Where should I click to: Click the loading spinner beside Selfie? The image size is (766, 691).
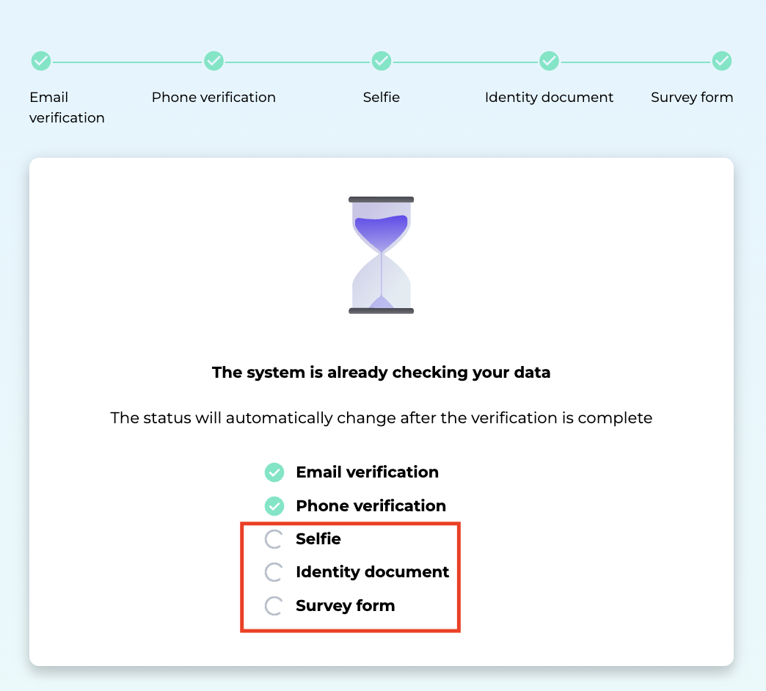pos(274,540)
